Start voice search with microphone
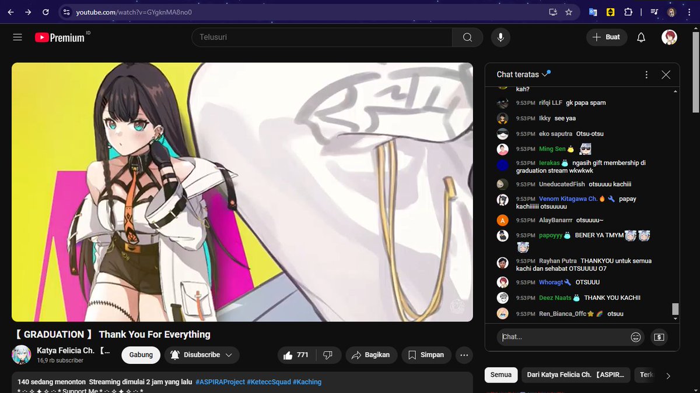Viewport: 700px width, 393px height. click(x=500, y=37)
